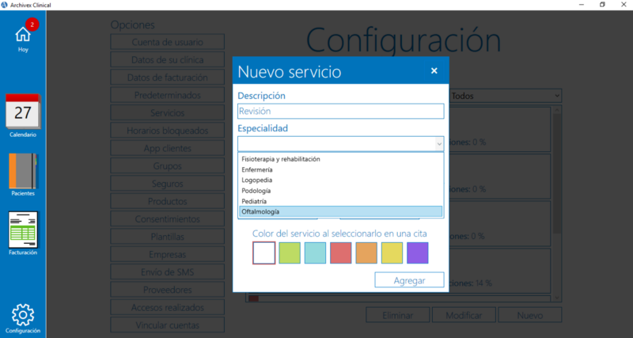The width and height of the screenshot is (633, 338).
Task: Collapse the Especialidad combo box
Action: click(439, 144)
